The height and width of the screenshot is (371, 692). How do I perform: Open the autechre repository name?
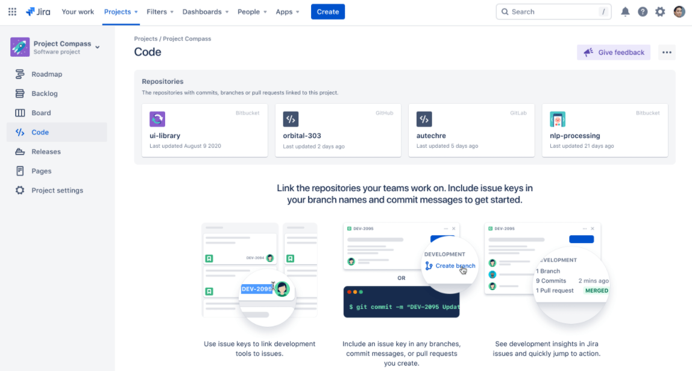pos(431,136)
